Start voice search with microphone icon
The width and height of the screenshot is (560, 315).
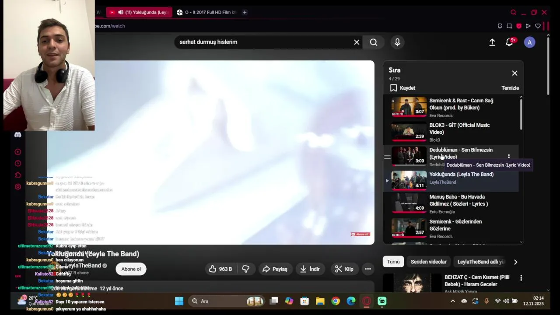tap(397, 42)
